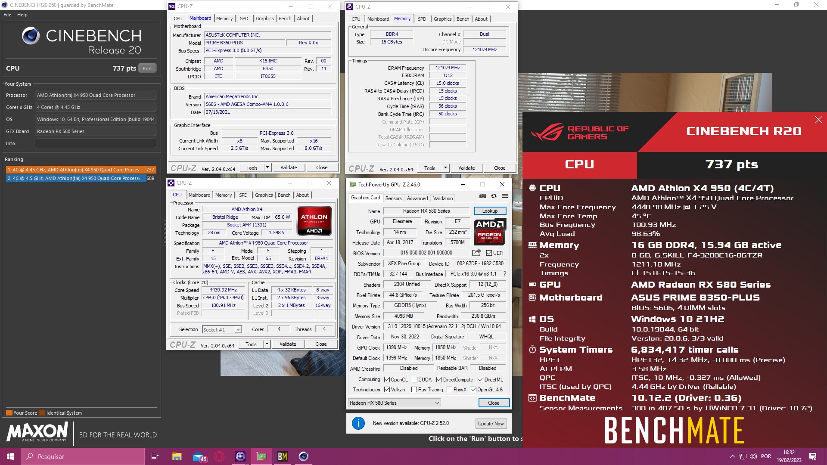827x465 pixels.
Task: Open Task View on the taskbar
Action: [155, 456]
